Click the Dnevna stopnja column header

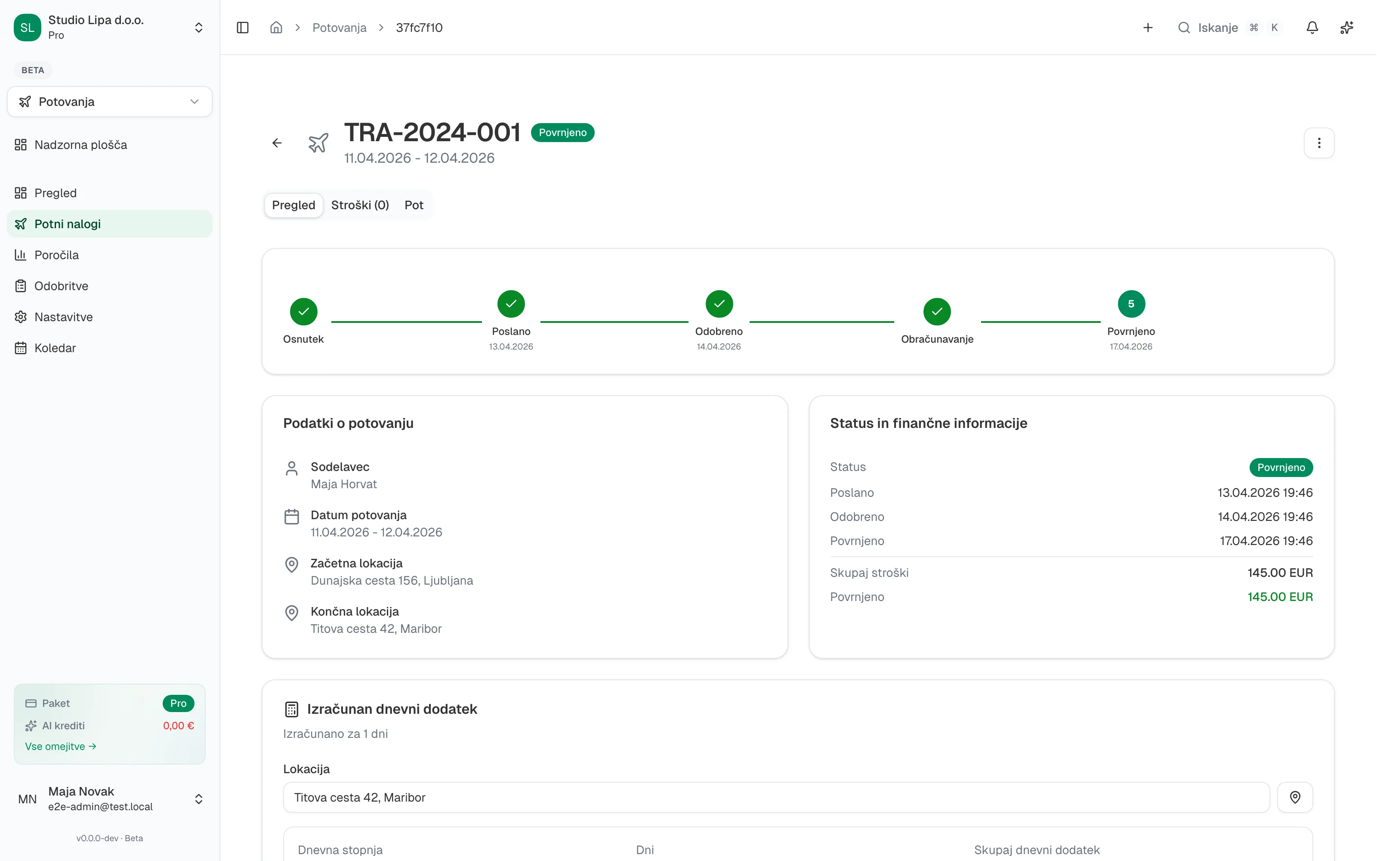340,850
